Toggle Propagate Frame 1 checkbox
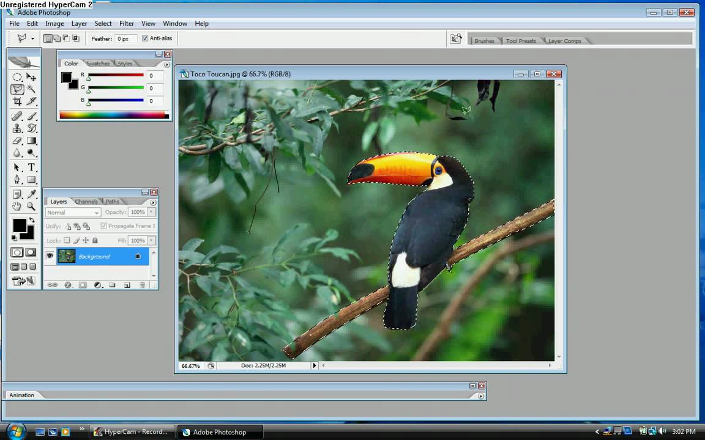Viewport: 705px width, 440px height. pos(103,226)
